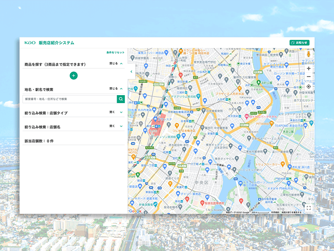Expand 絞り込み検索：店舗名 section
Viewport: 334px width, 251px height.
(x=116, y=126)
